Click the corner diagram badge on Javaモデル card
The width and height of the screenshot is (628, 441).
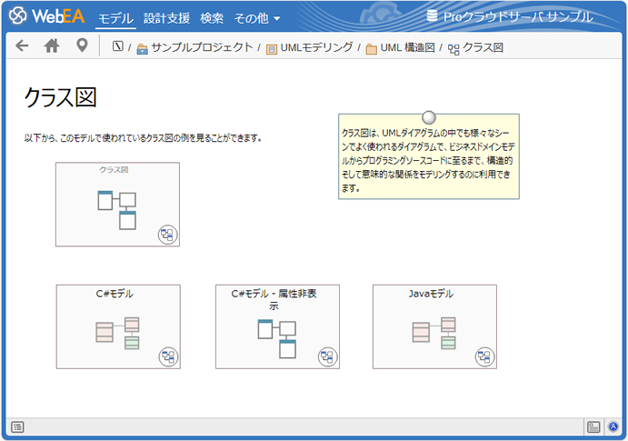pyautogui.click(x=484, y=356)
